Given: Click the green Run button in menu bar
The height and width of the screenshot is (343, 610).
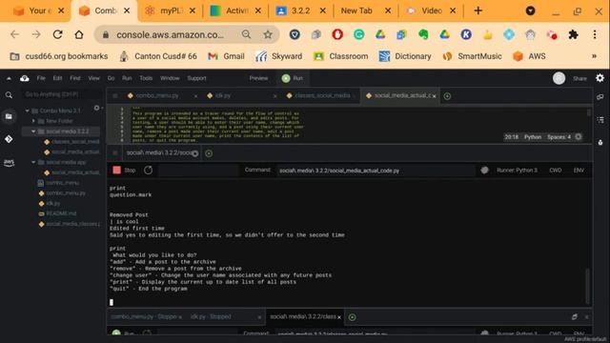Looking at the screenshot, I should (x=293, y=78).
